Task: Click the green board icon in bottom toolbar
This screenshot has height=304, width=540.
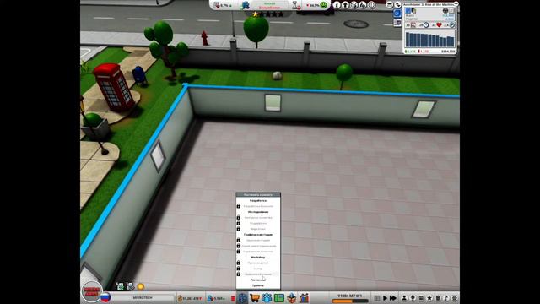Action: pyautogui.click(x=279, y=298)
